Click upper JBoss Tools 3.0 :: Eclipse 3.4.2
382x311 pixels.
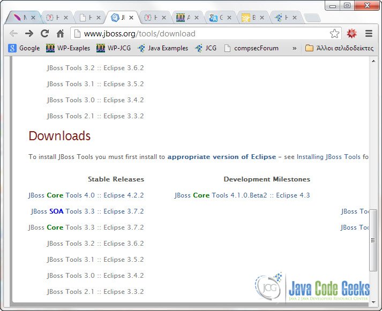click(x=95, y=100)
